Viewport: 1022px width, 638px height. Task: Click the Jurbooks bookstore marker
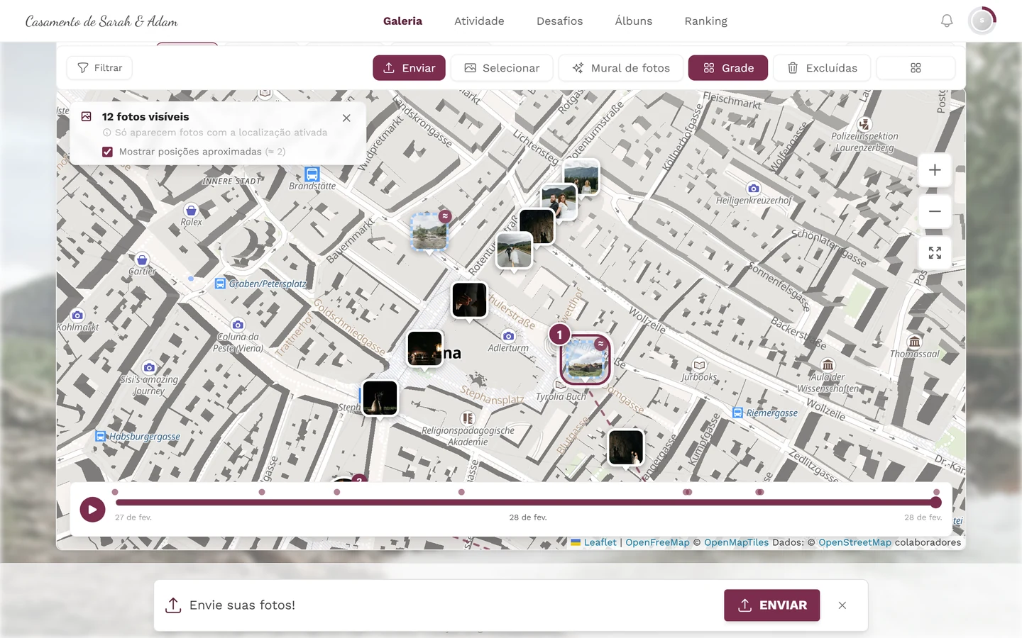click(699, 365)
